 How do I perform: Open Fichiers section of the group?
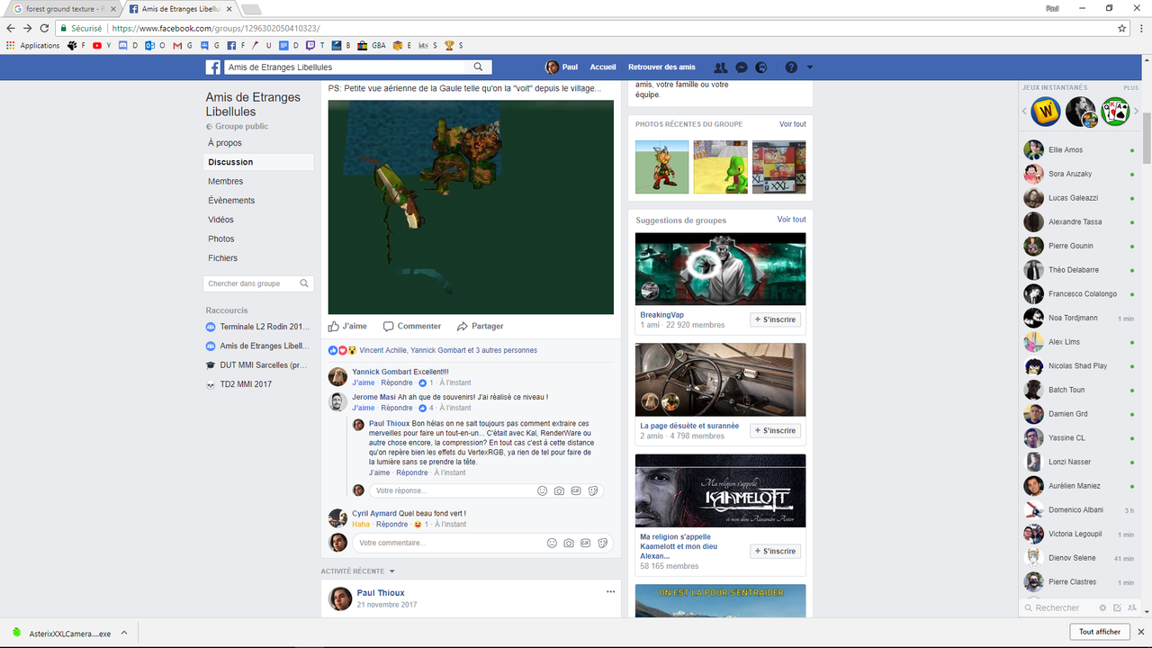[223, 258]
